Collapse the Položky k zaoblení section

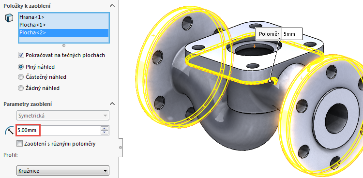(x=112, y=5)
